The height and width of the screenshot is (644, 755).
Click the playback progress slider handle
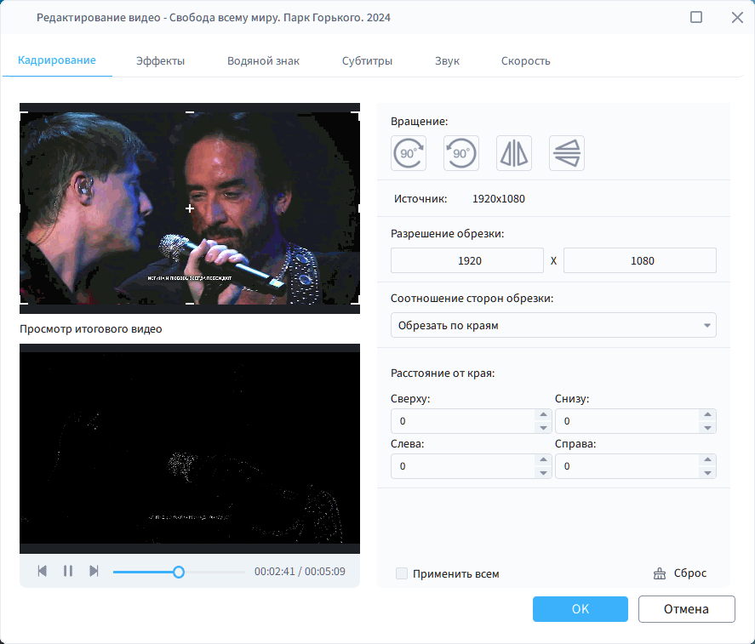click(179, 572)
